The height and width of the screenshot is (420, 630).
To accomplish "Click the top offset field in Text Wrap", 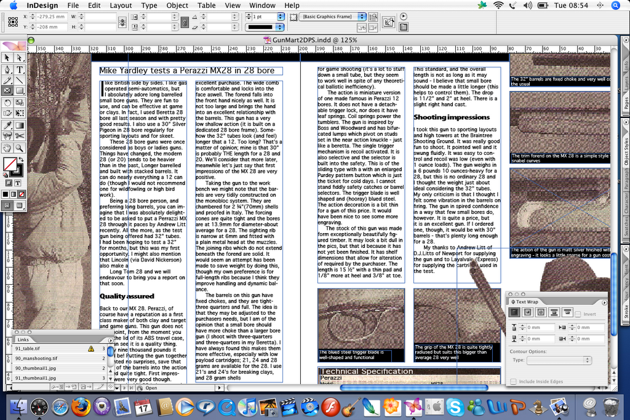I will coord(540,328).
